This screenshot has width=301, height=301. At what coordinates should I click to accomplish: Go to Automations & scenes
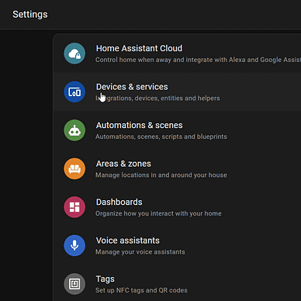177,130
